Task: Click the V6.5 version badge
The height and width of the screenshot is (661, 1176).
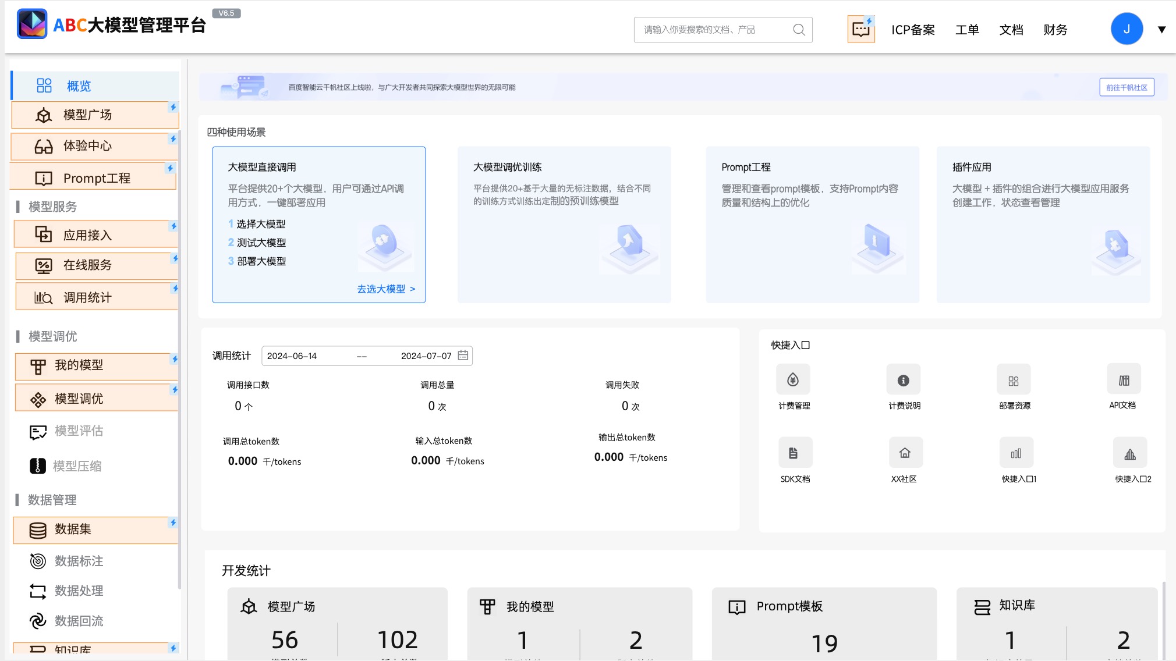Action: [226, 13]
